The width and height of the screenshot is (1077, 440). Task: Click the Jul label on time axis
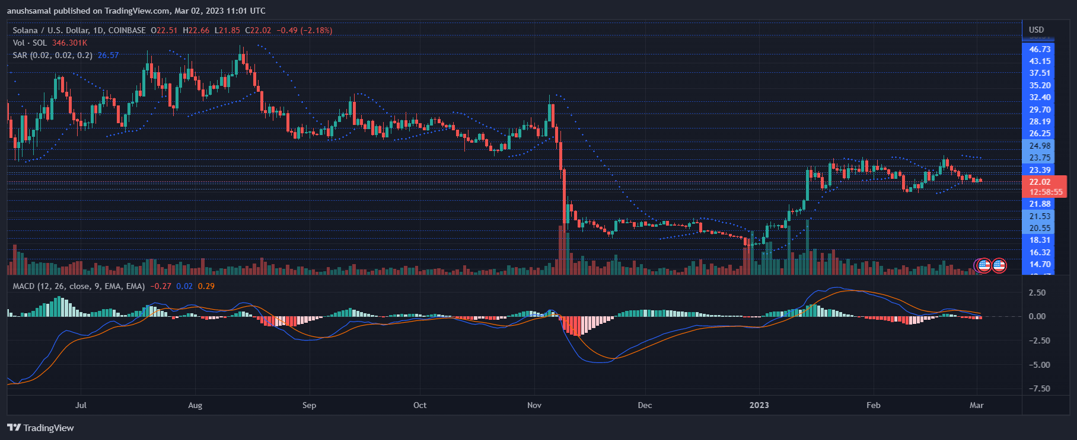tap(81, 405)
